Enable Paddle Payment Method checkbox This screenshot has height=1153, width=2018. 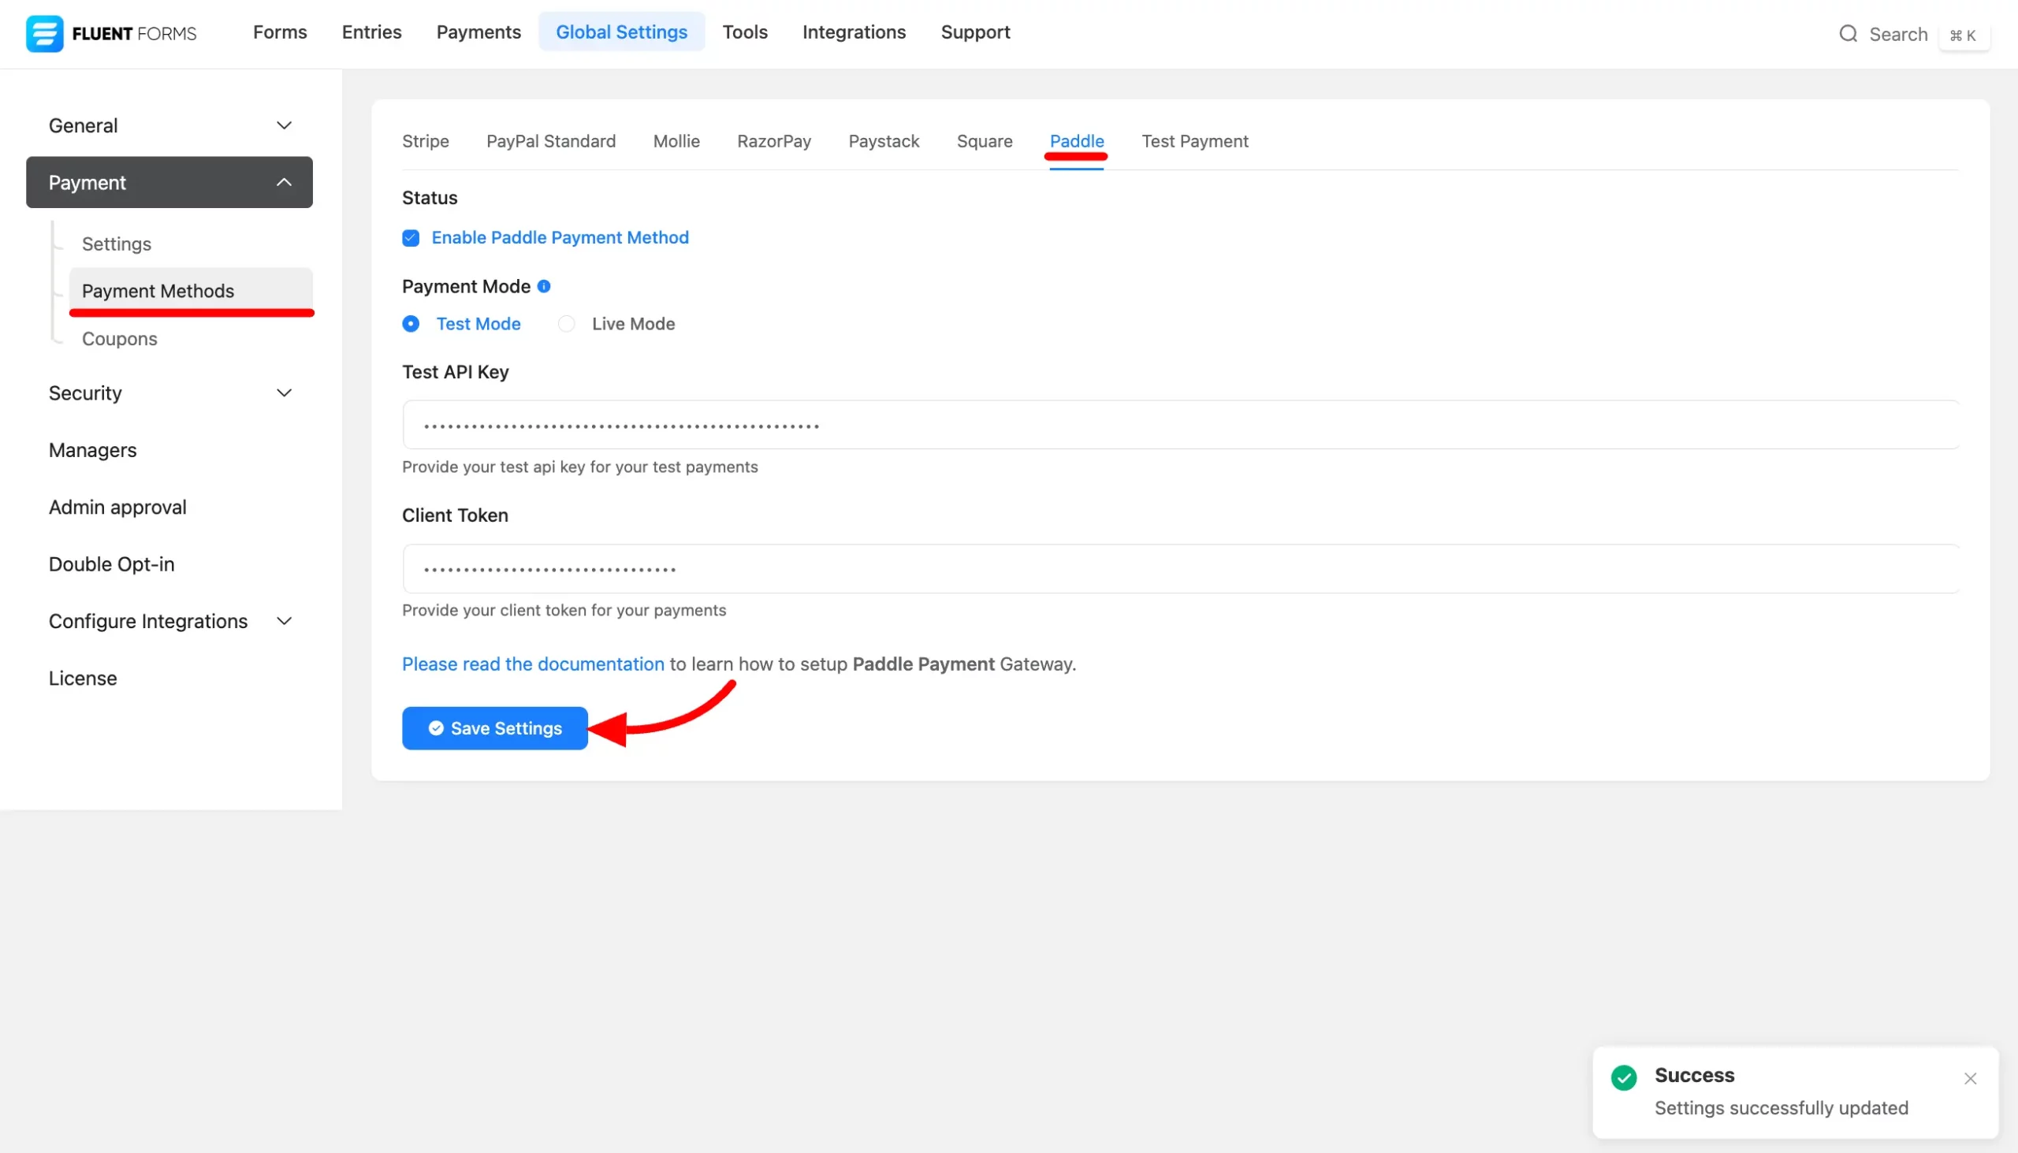coord(411,238)
